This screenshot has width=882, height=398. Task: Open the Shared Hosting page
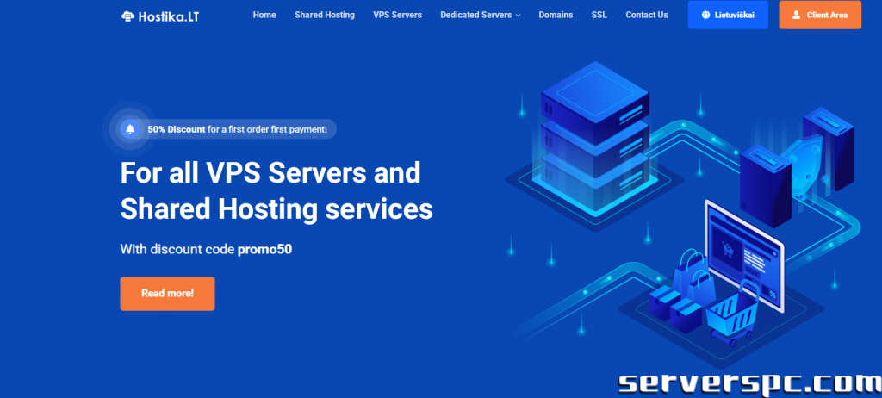324,15
